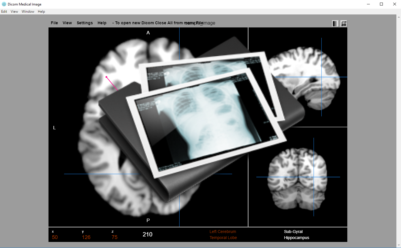Image resolution: width=401 pixels, height=248 pixels.
Task: Click the sagittal brain view
Action: coord(298,77)
